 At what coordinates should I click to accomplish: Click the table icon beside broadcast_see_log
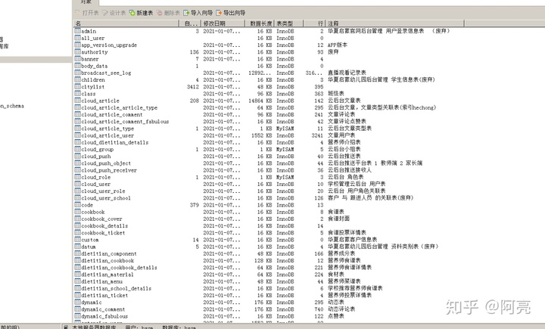(77, 73)
